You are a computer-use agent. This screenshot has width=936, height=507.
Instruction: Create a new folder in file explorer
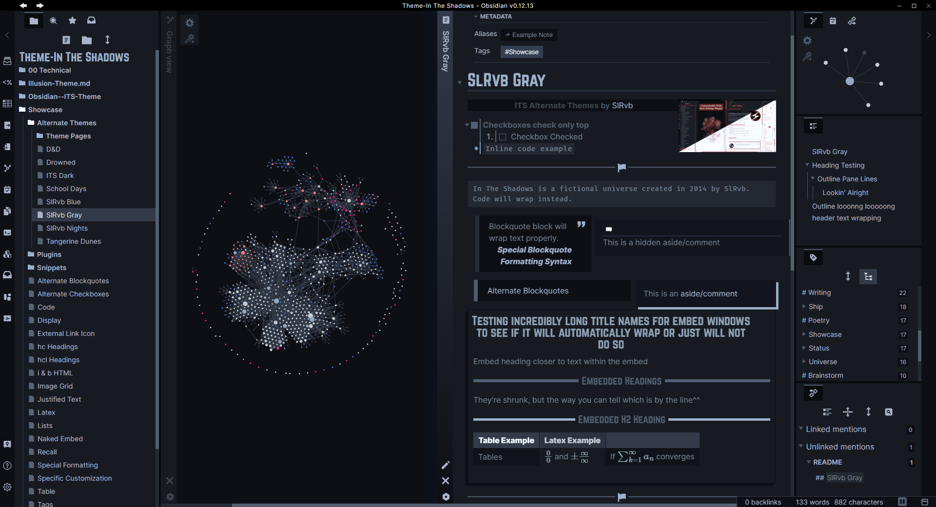tap(87, 40)
